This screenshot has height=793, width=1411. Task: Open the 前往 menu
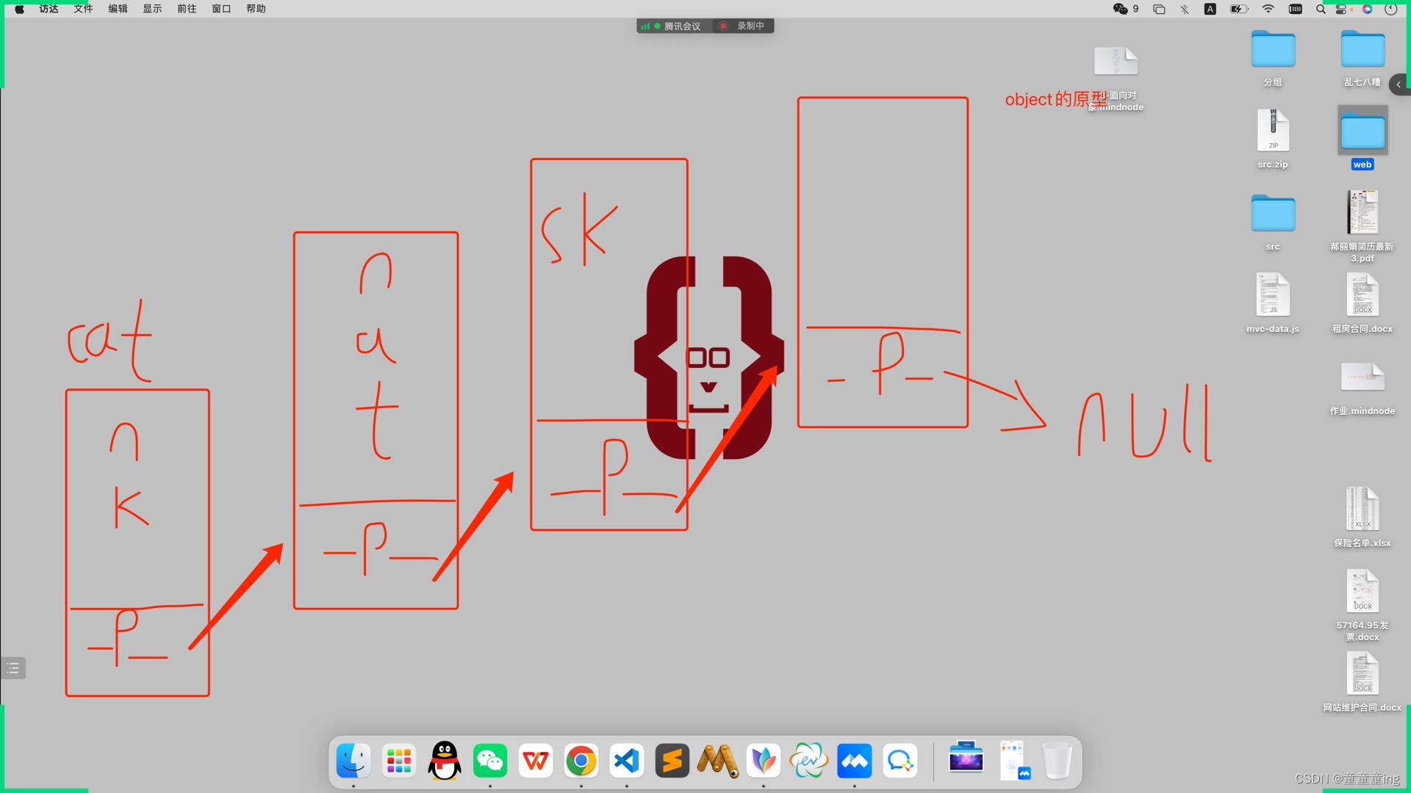187,9
